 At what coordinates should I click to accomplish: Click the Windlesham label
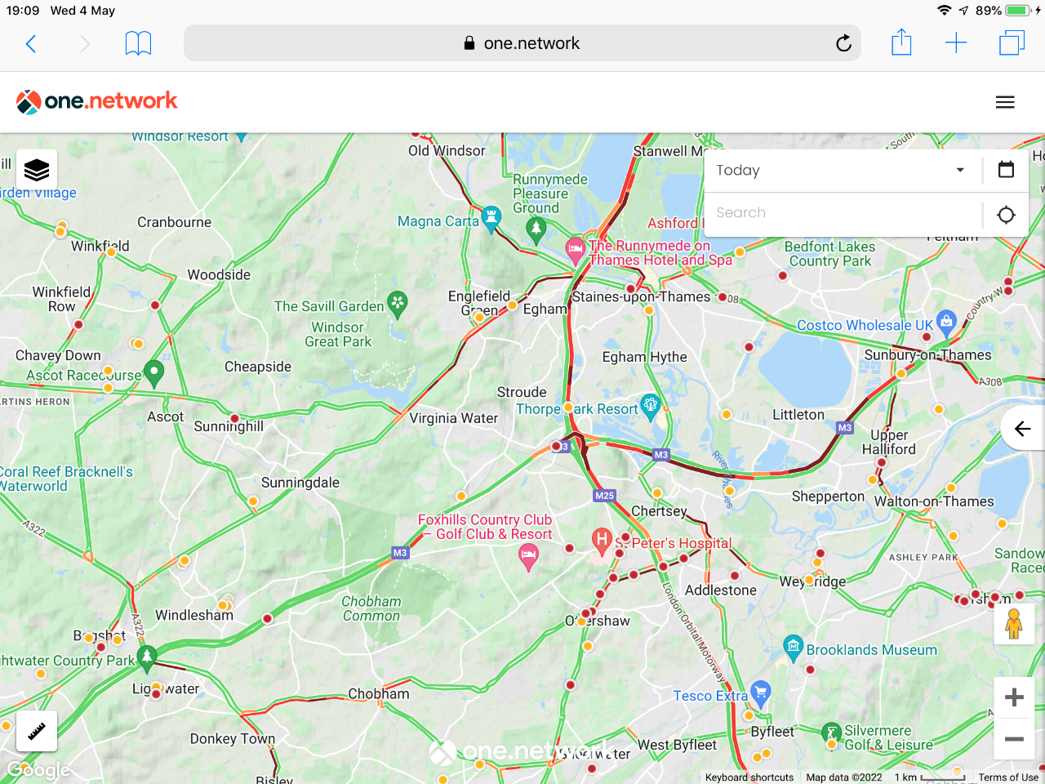click(x=194, y=615)
